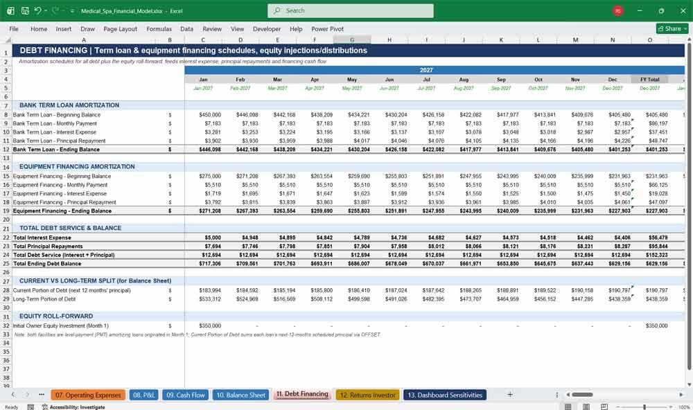This screenshot has height=410, width=693.
Task: Click the Select All corner triangle
Action: pyautogui.click(x=6, y=39)
